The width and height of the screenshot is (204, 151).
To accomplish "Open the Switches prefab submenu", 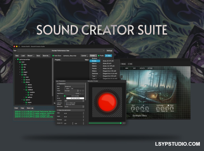I will pos(95,74).
